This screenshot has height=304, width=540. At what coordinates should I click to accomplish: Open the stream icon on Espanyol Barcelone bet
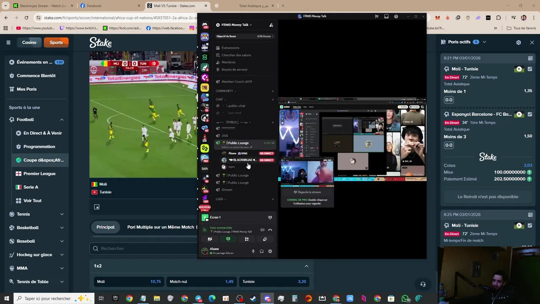(519, 114)
